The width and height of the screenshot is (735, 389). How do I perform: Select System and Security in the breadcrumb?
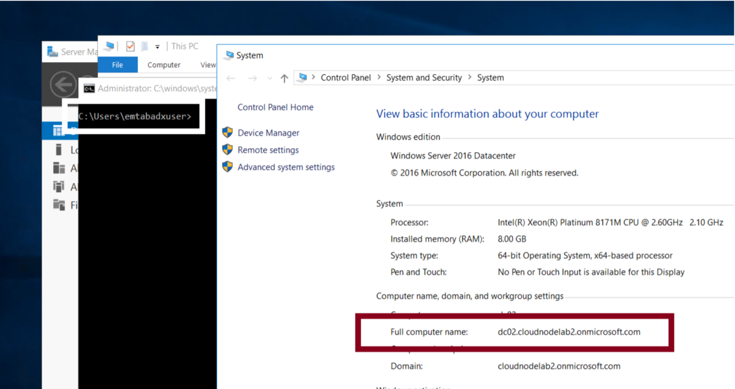click(424, 77)
